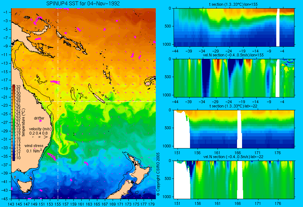Click the '0.2 0.4 0.8' velocity scale values
This screenshot has height=207, width=303.
click(38, 133)
